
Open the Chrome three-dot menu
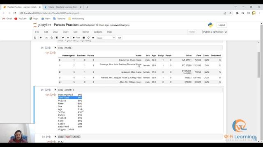coord(259,13)
